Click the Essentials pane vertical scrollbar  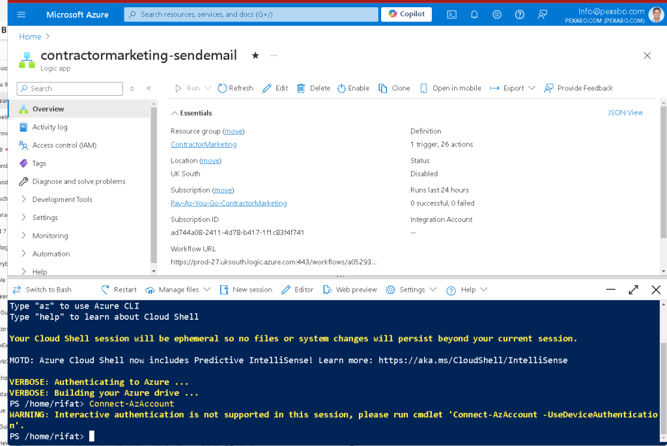pyautogui.click(x=663, y=172)
